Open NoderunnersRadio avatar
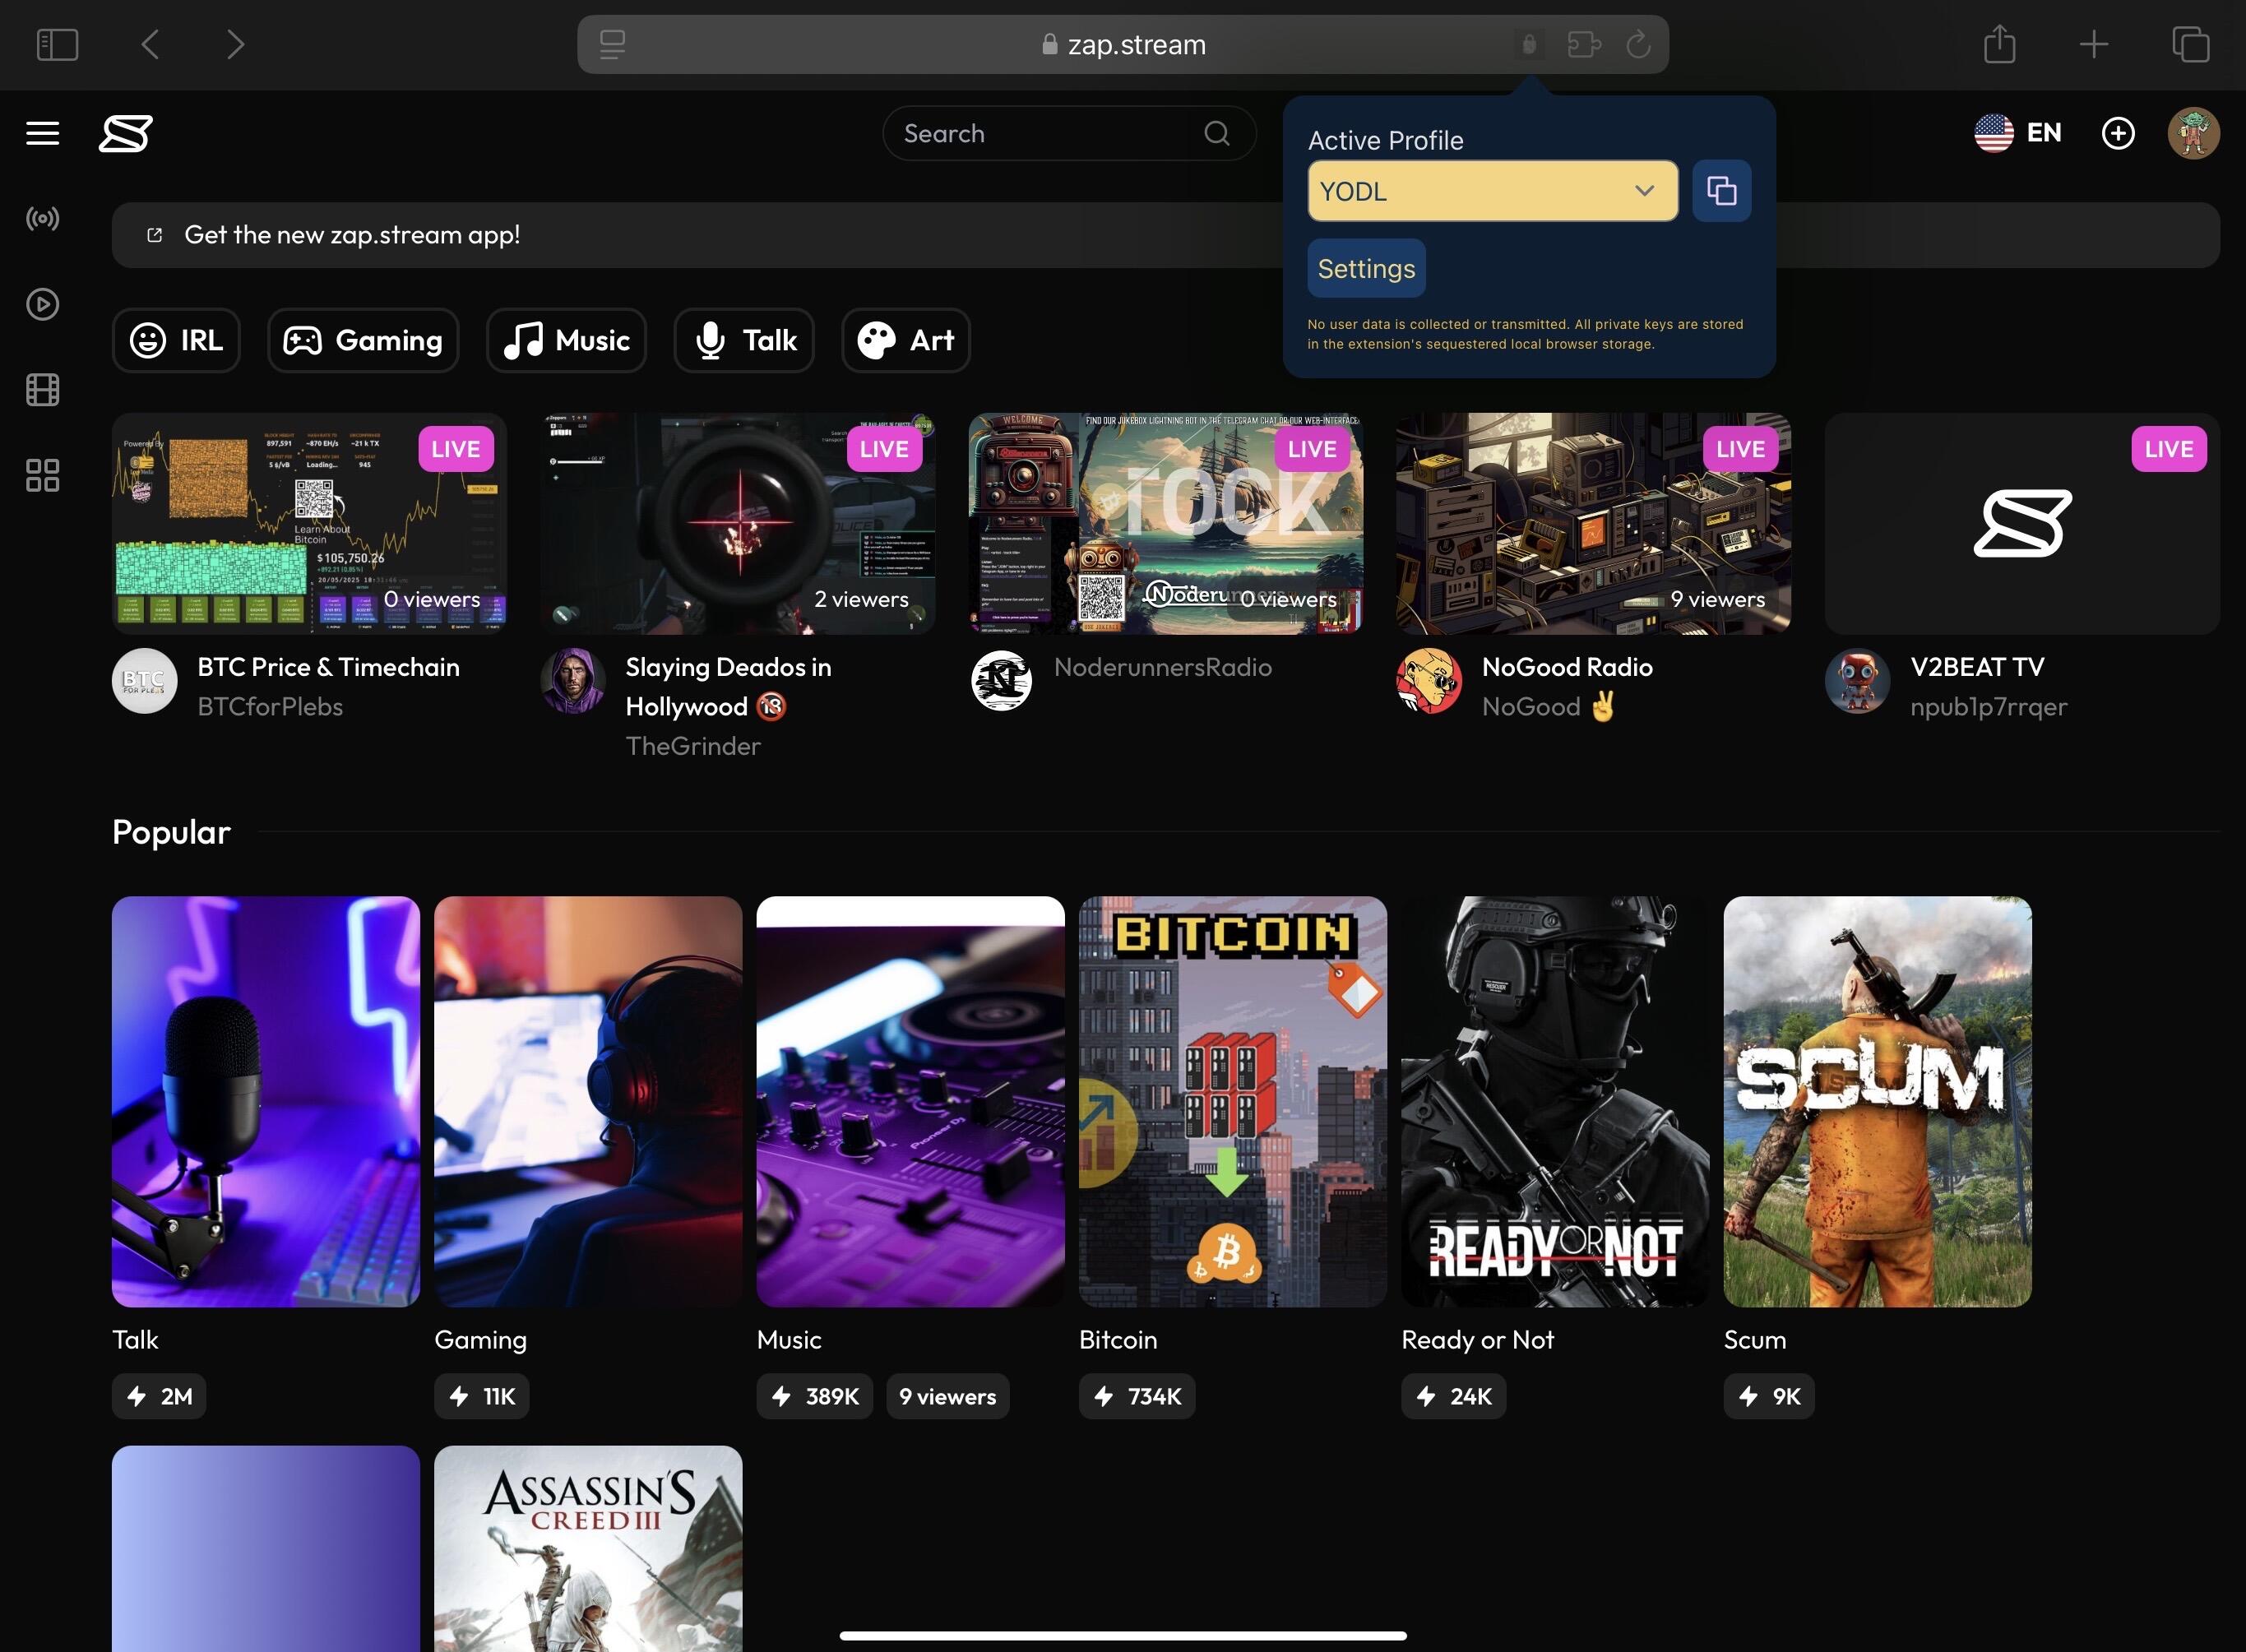 point(1001,681)
